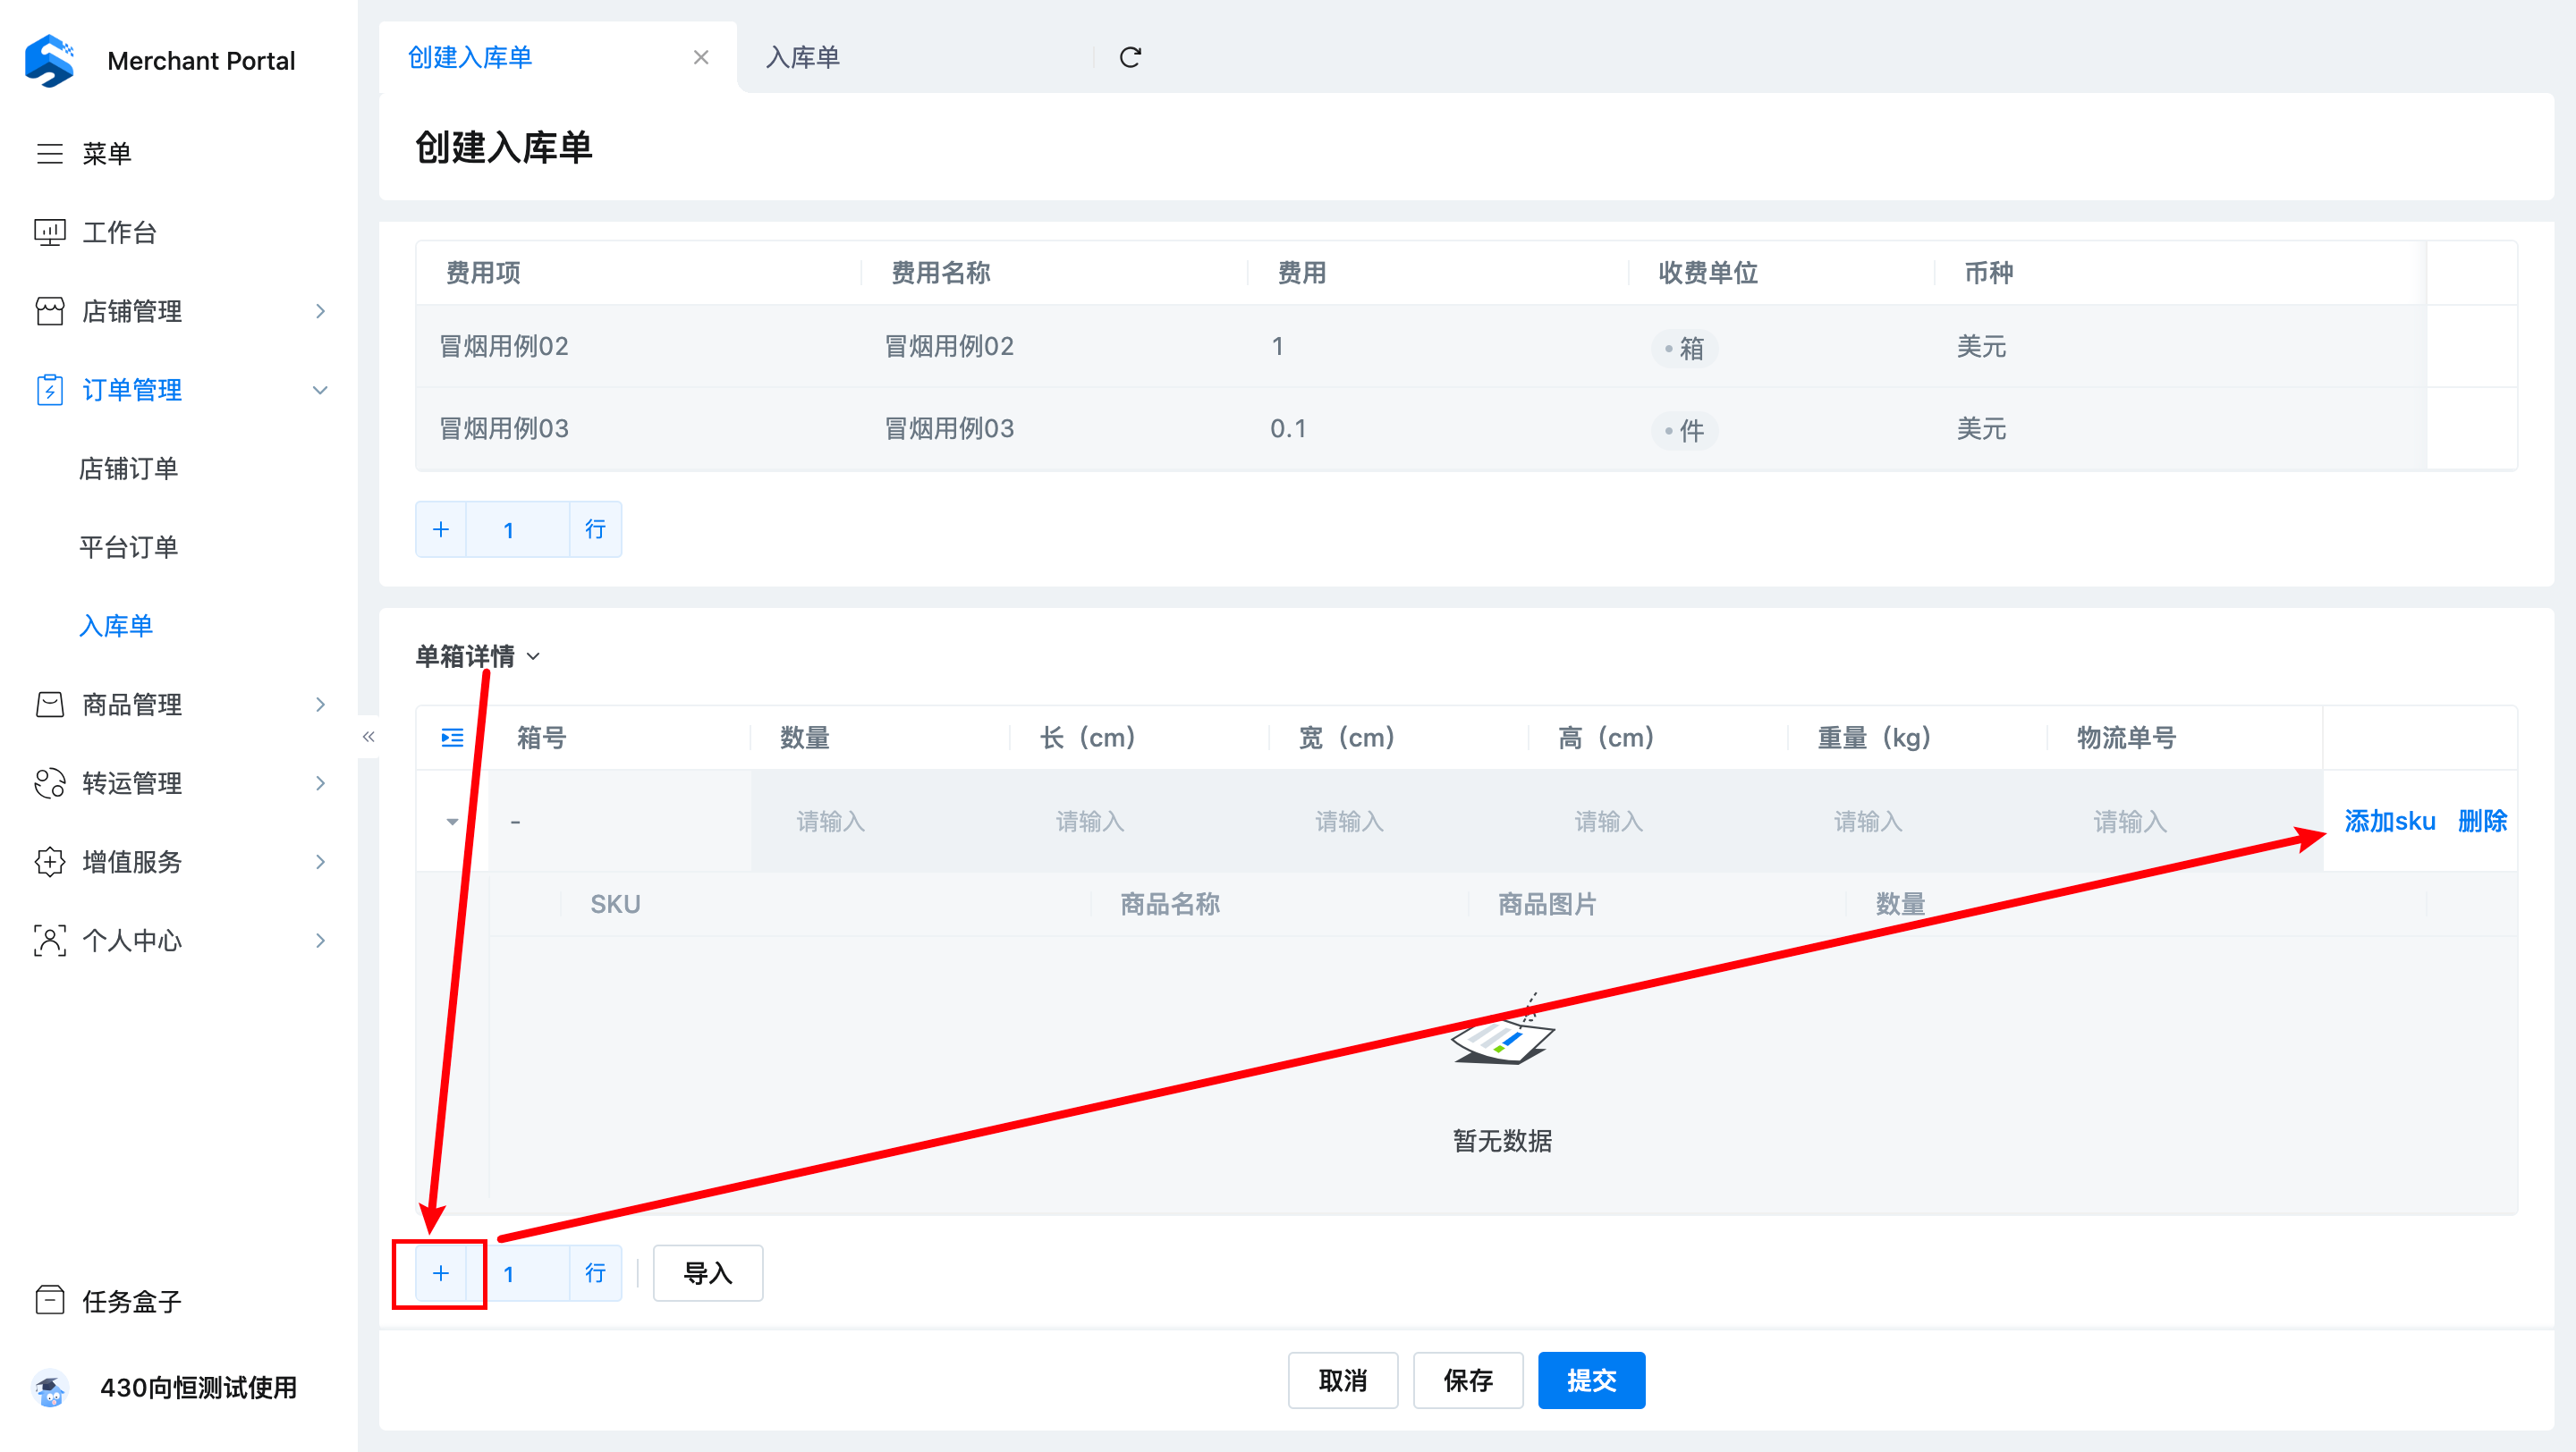Select 平台订单 in sidebar

pyautogui.click(x=129, y=546)
